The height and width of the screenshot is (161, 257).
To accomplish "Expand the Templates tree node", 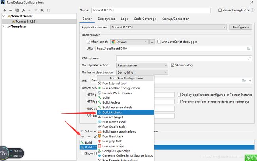I will point(4,27).
